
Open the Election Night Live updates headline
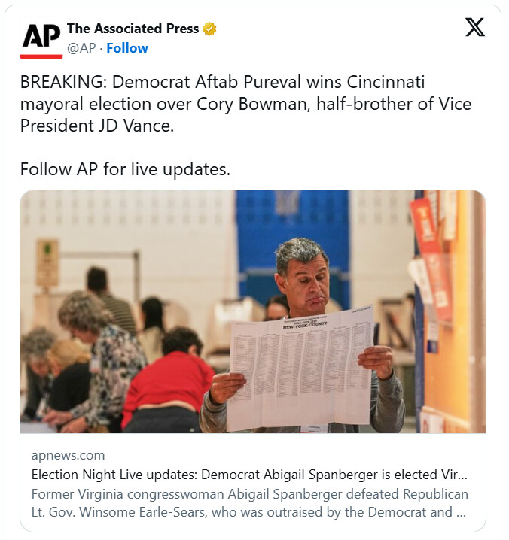point(248,475)
